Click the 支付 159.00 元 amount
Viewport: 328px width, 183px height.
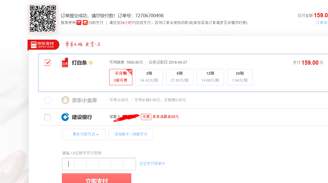click(308, 62)
